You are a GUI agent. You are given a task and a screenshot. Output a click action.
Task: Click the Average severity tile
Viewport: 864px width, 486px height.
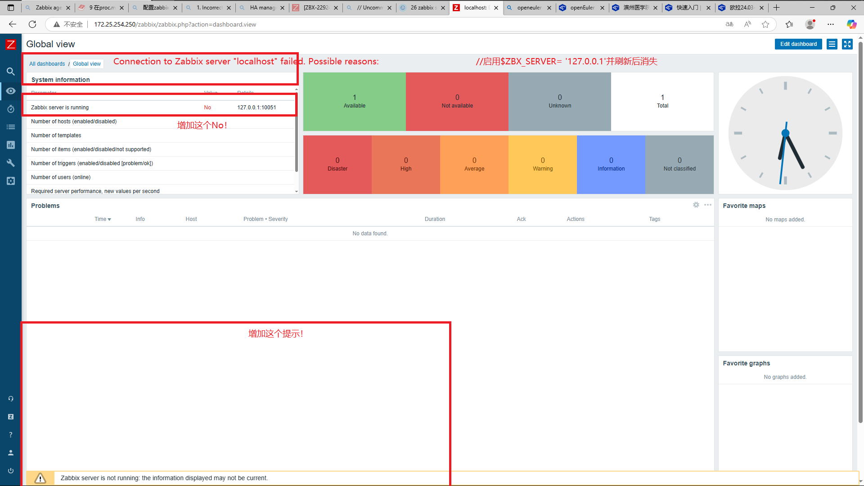point(474,165)
